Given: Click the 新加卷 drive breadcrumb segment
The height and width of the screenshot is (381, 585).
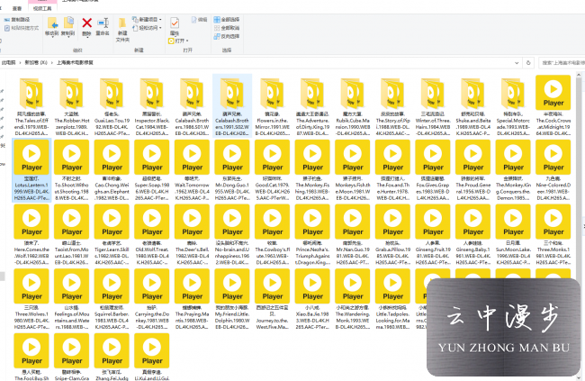Looking at the screenshot, I should (x=36, y=63).
